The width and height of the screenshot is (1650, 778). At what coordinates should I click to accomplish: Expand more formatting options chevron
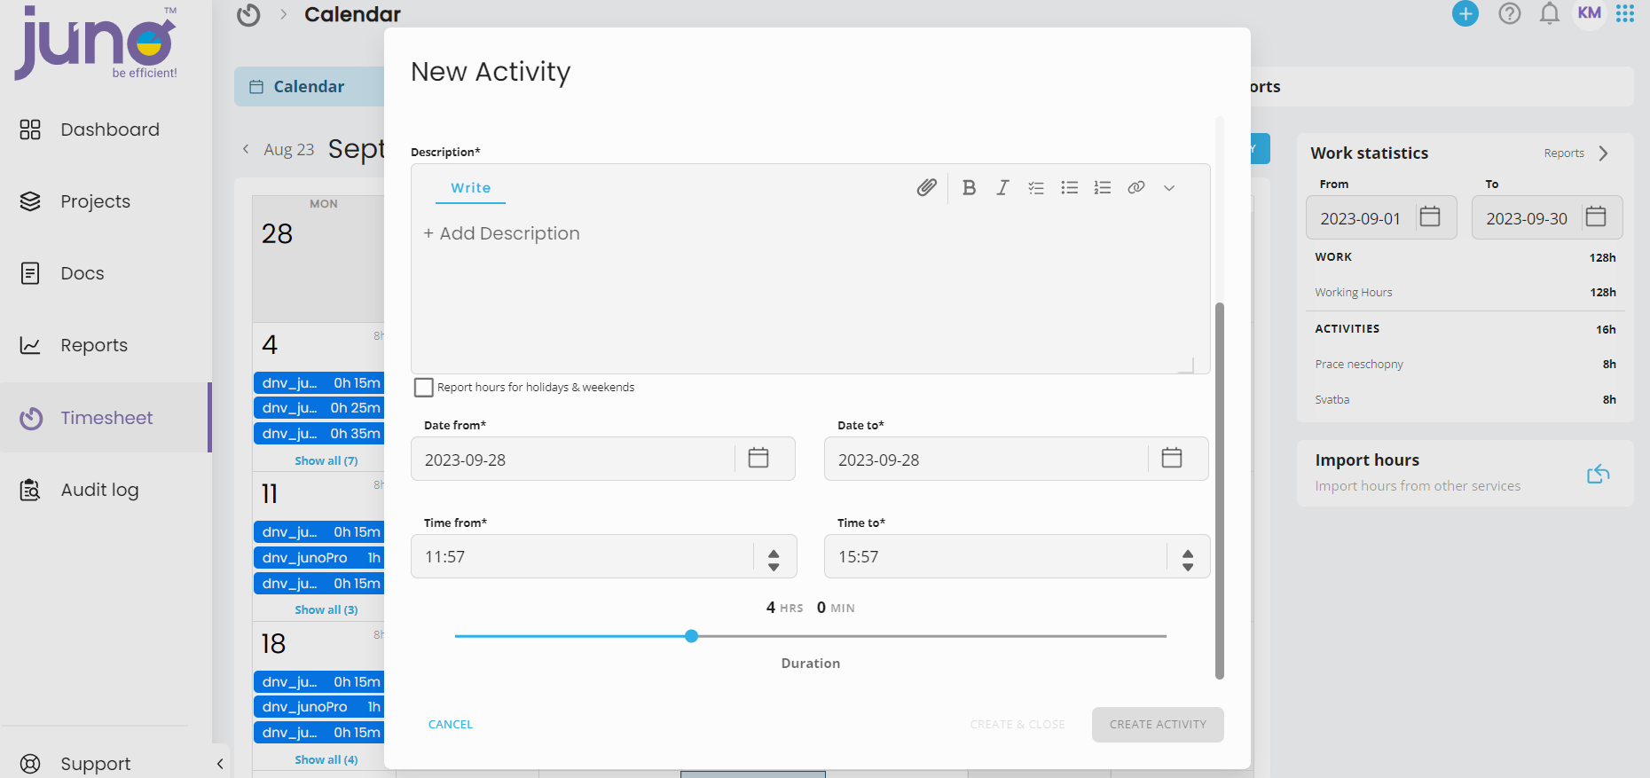1169,188
